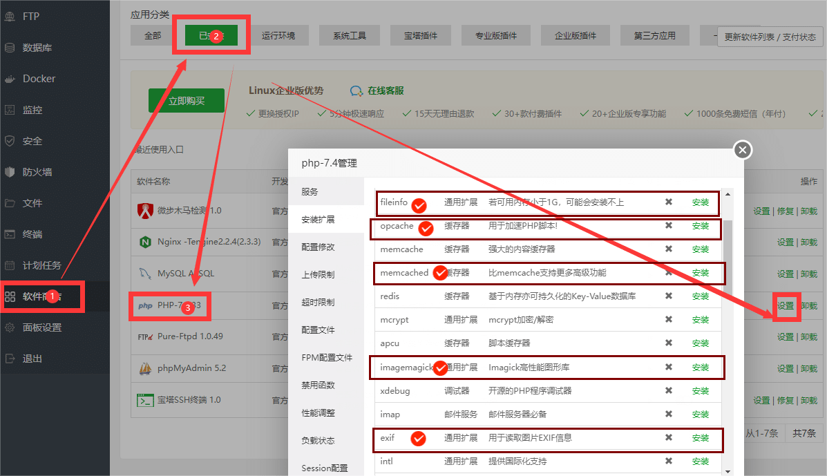
Task: Click the 在线客服 chat bubble icon
Action: click(x=357, y=91)
